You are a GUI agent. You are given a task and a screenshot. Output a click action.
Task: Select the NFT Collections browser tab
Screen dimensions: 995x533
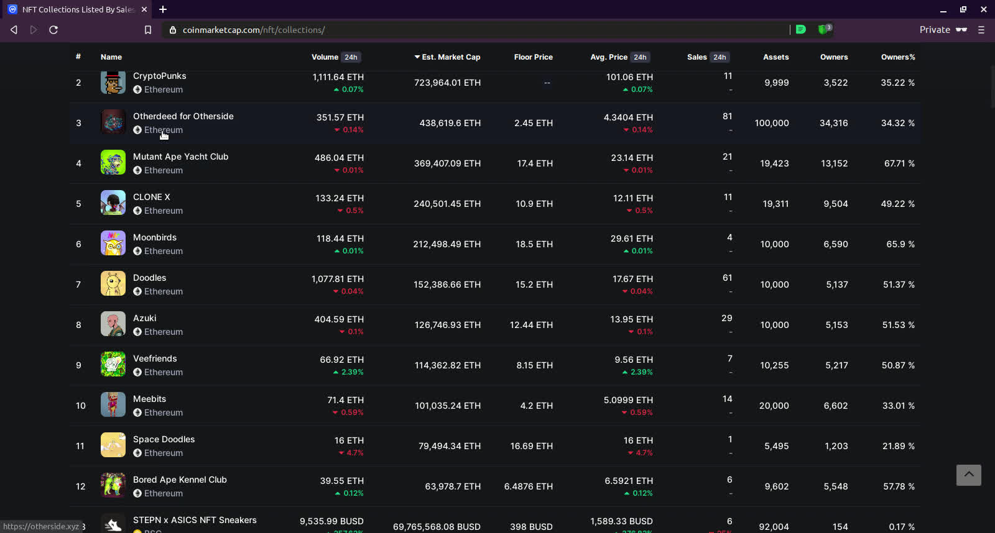pos(78,9)
